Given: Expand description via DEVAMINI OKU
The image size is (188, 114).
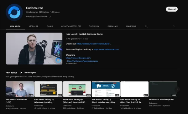Looking at the screenshot, I should (71, 63).
